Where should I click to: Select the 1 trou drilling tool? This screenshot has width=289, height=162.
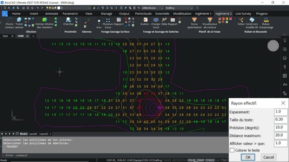tap(99, 23)
